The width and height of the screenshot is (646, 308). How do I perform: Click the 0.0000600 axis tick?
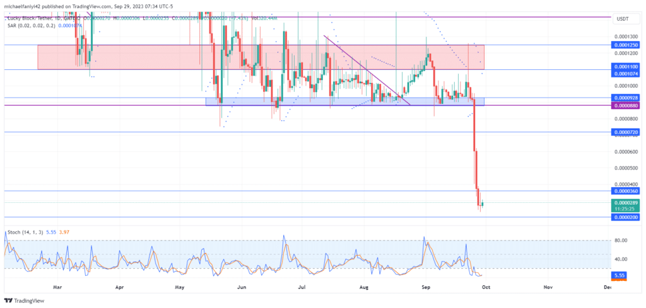point(626,152)
